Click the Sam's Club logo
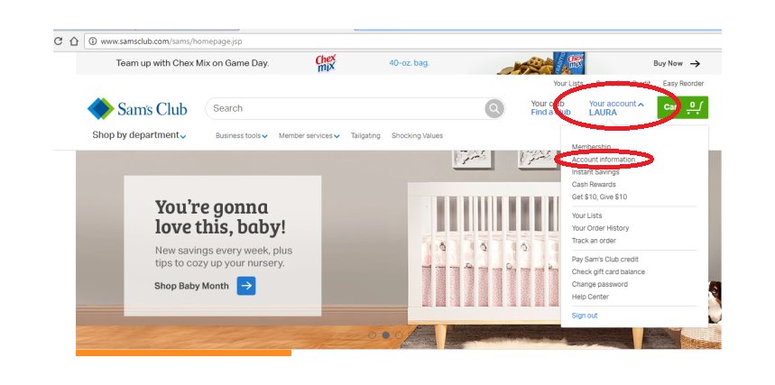Screen dimensions: 775x385 pos(137,109)
